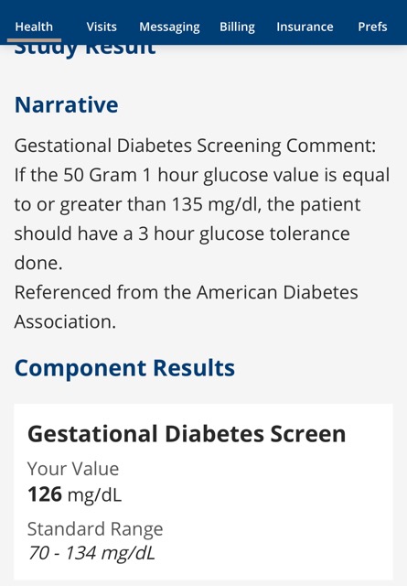Click the partially hidden Study Result heading
Viewport: 407px width, 586px height.
click(x=85, y=51)
